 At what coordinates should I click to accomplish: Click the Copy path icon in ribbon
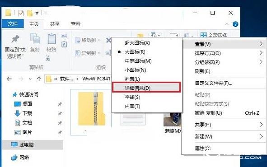click(64, 36)
